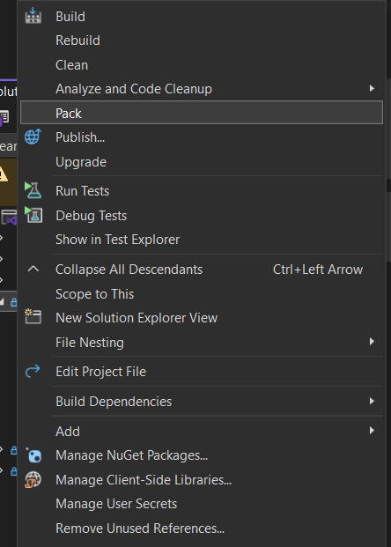
Task: Click the Build icon in context menu
Action: [x=33, y=16]
